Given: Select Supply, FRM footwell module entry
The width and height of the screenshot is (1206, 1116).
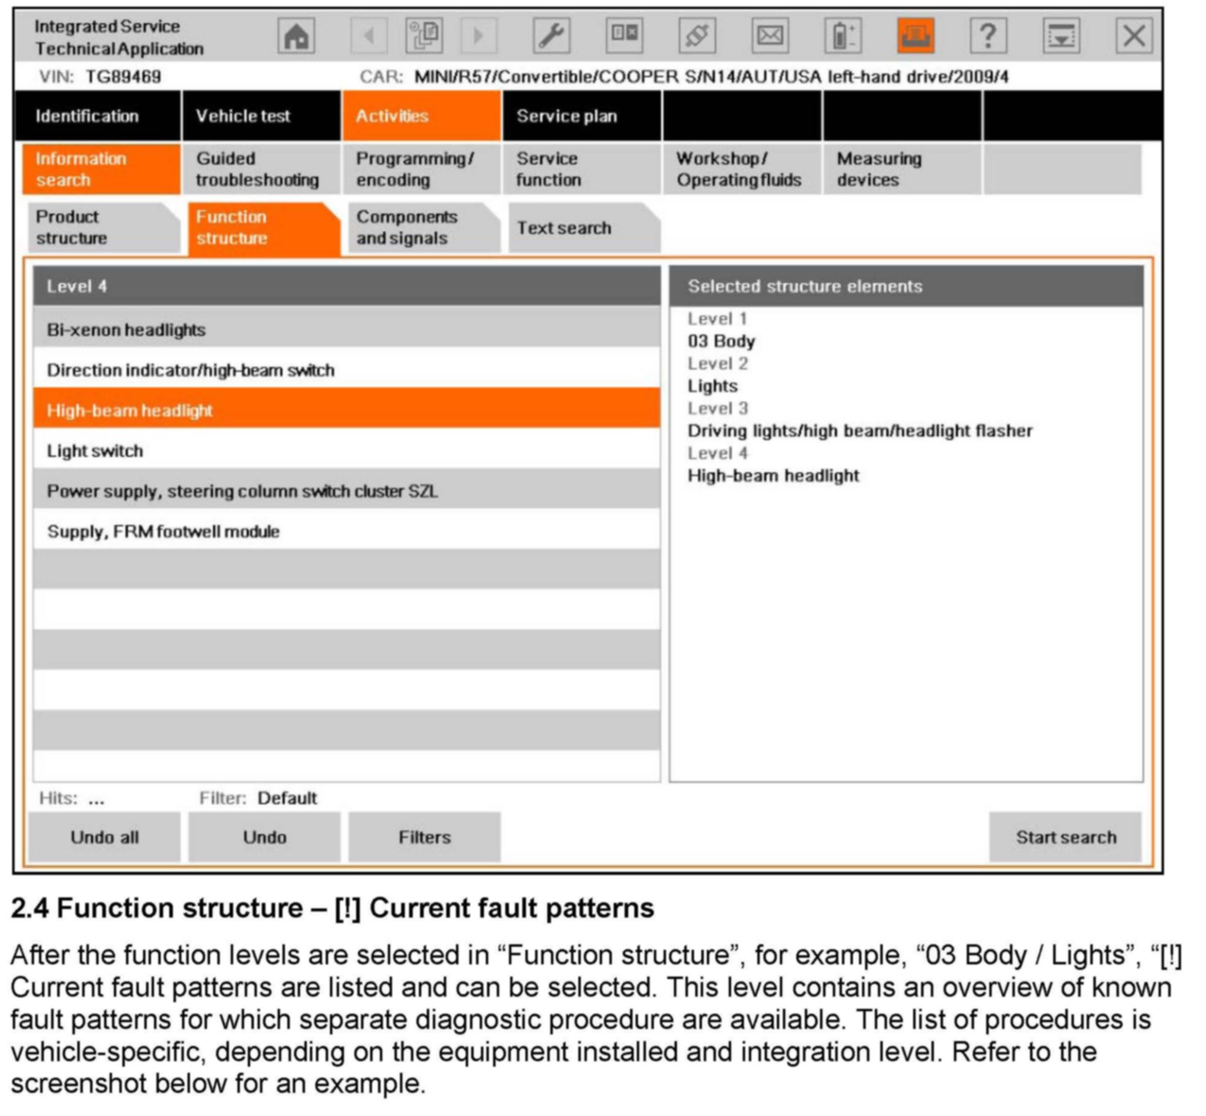Looking at the screenshot, I should coord(346,532).
